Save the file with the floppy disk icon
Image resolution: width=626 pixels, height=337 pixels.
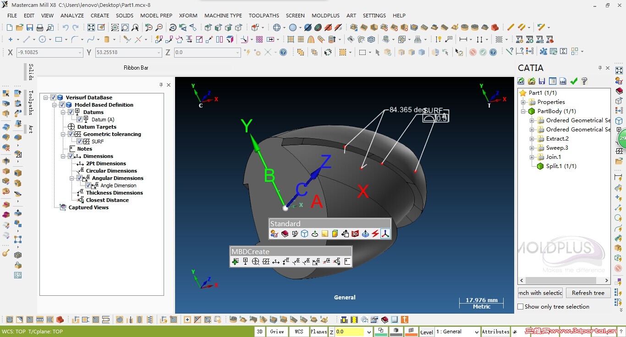point(30,27)
